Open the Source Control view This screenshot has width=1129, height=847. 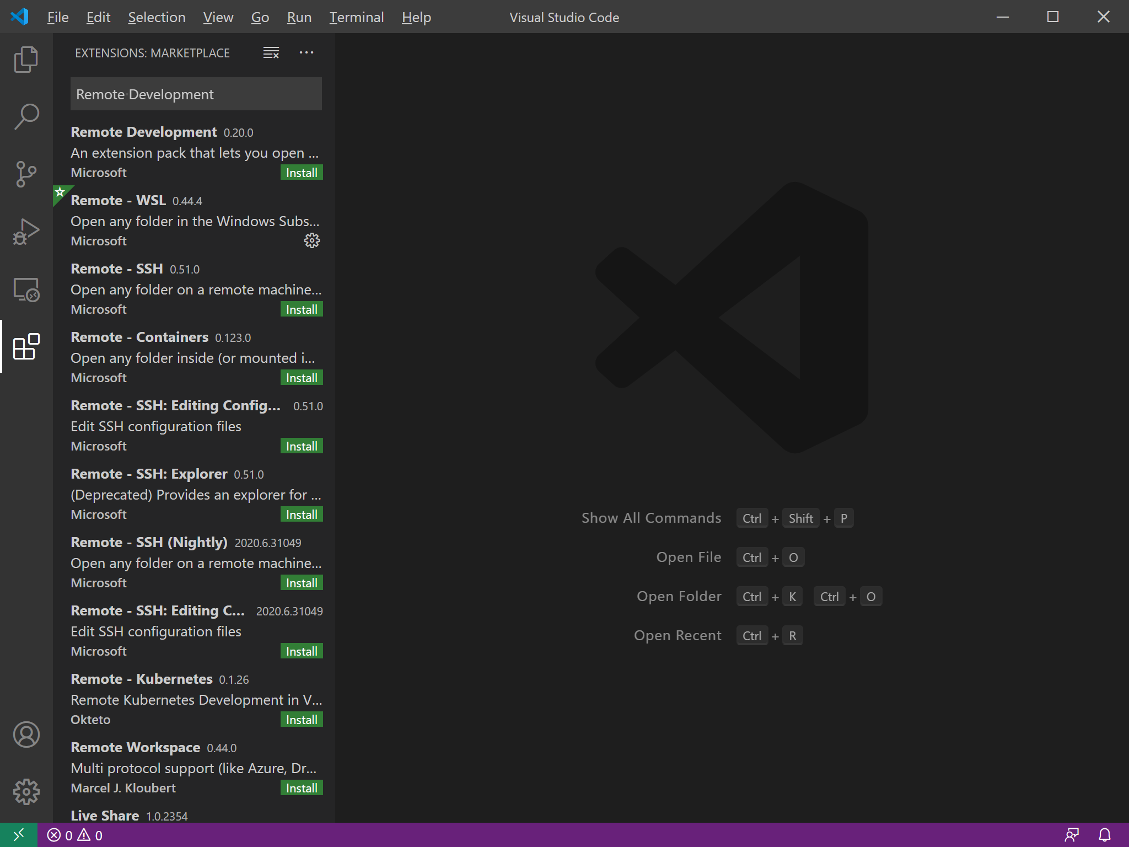(26, 174)
